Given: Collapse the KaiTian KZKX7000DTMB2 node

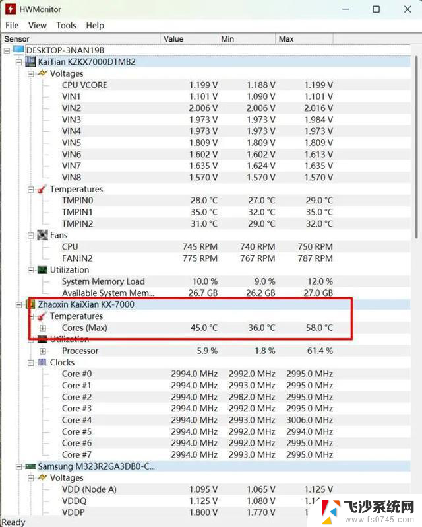Looking at the screenshot, I should tap(19, 63).
